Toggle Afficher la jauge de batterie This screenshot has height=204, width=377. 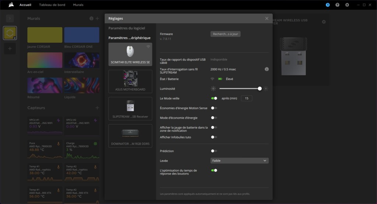pyautogui.click(x=214, y=127)
